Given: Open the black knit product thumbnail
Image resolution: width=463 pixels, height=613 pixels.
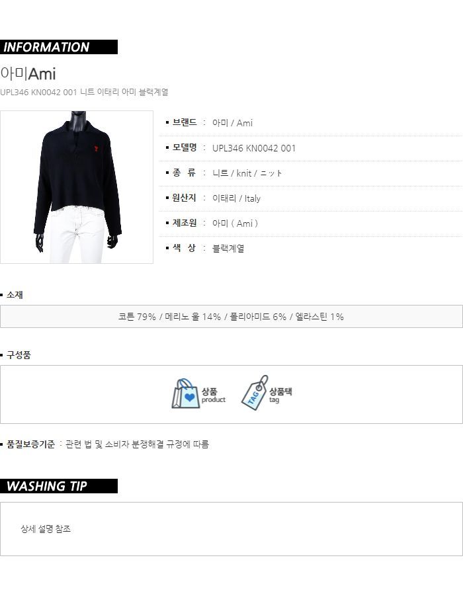Looking at the screenshot, I should pos(77,187).
